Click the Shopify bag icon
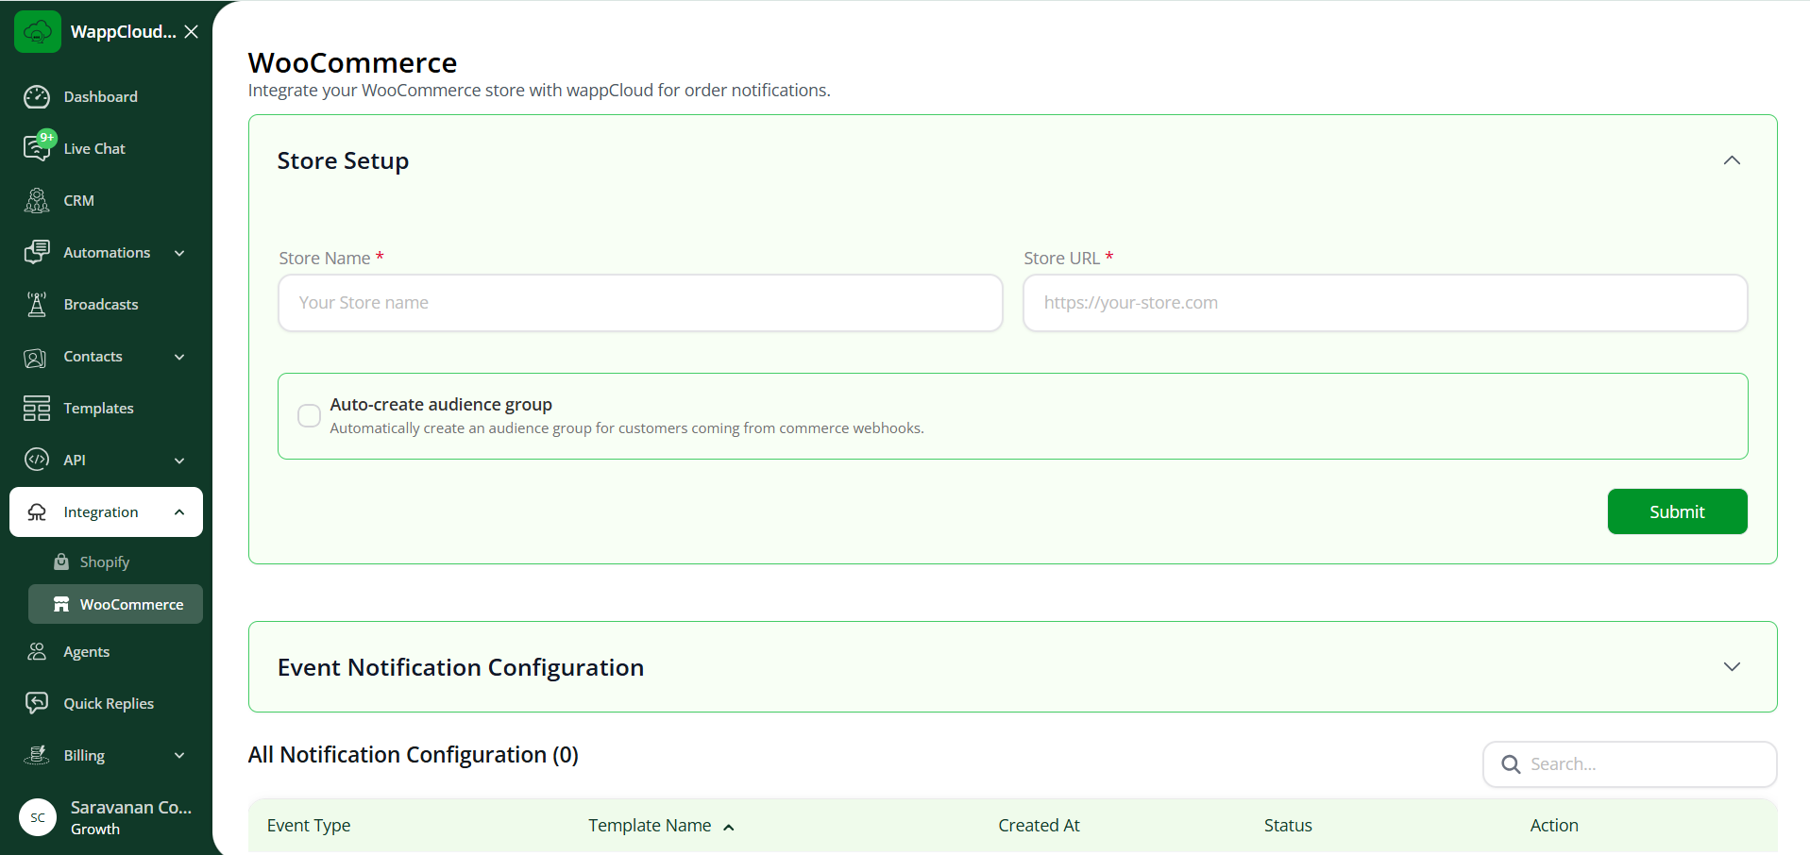Screen dimensions: 1810x855 [x=61, y=562]
